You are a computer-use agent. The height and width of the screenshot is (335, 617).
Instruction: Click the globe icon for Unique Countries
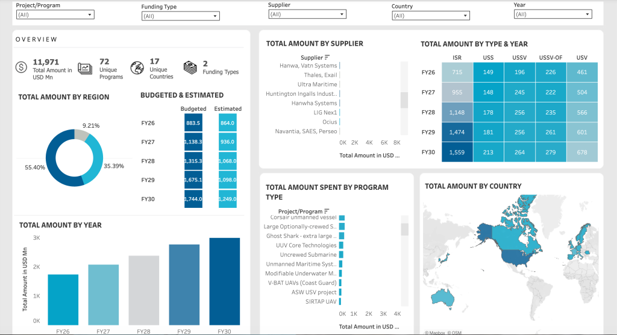(137, 67)
